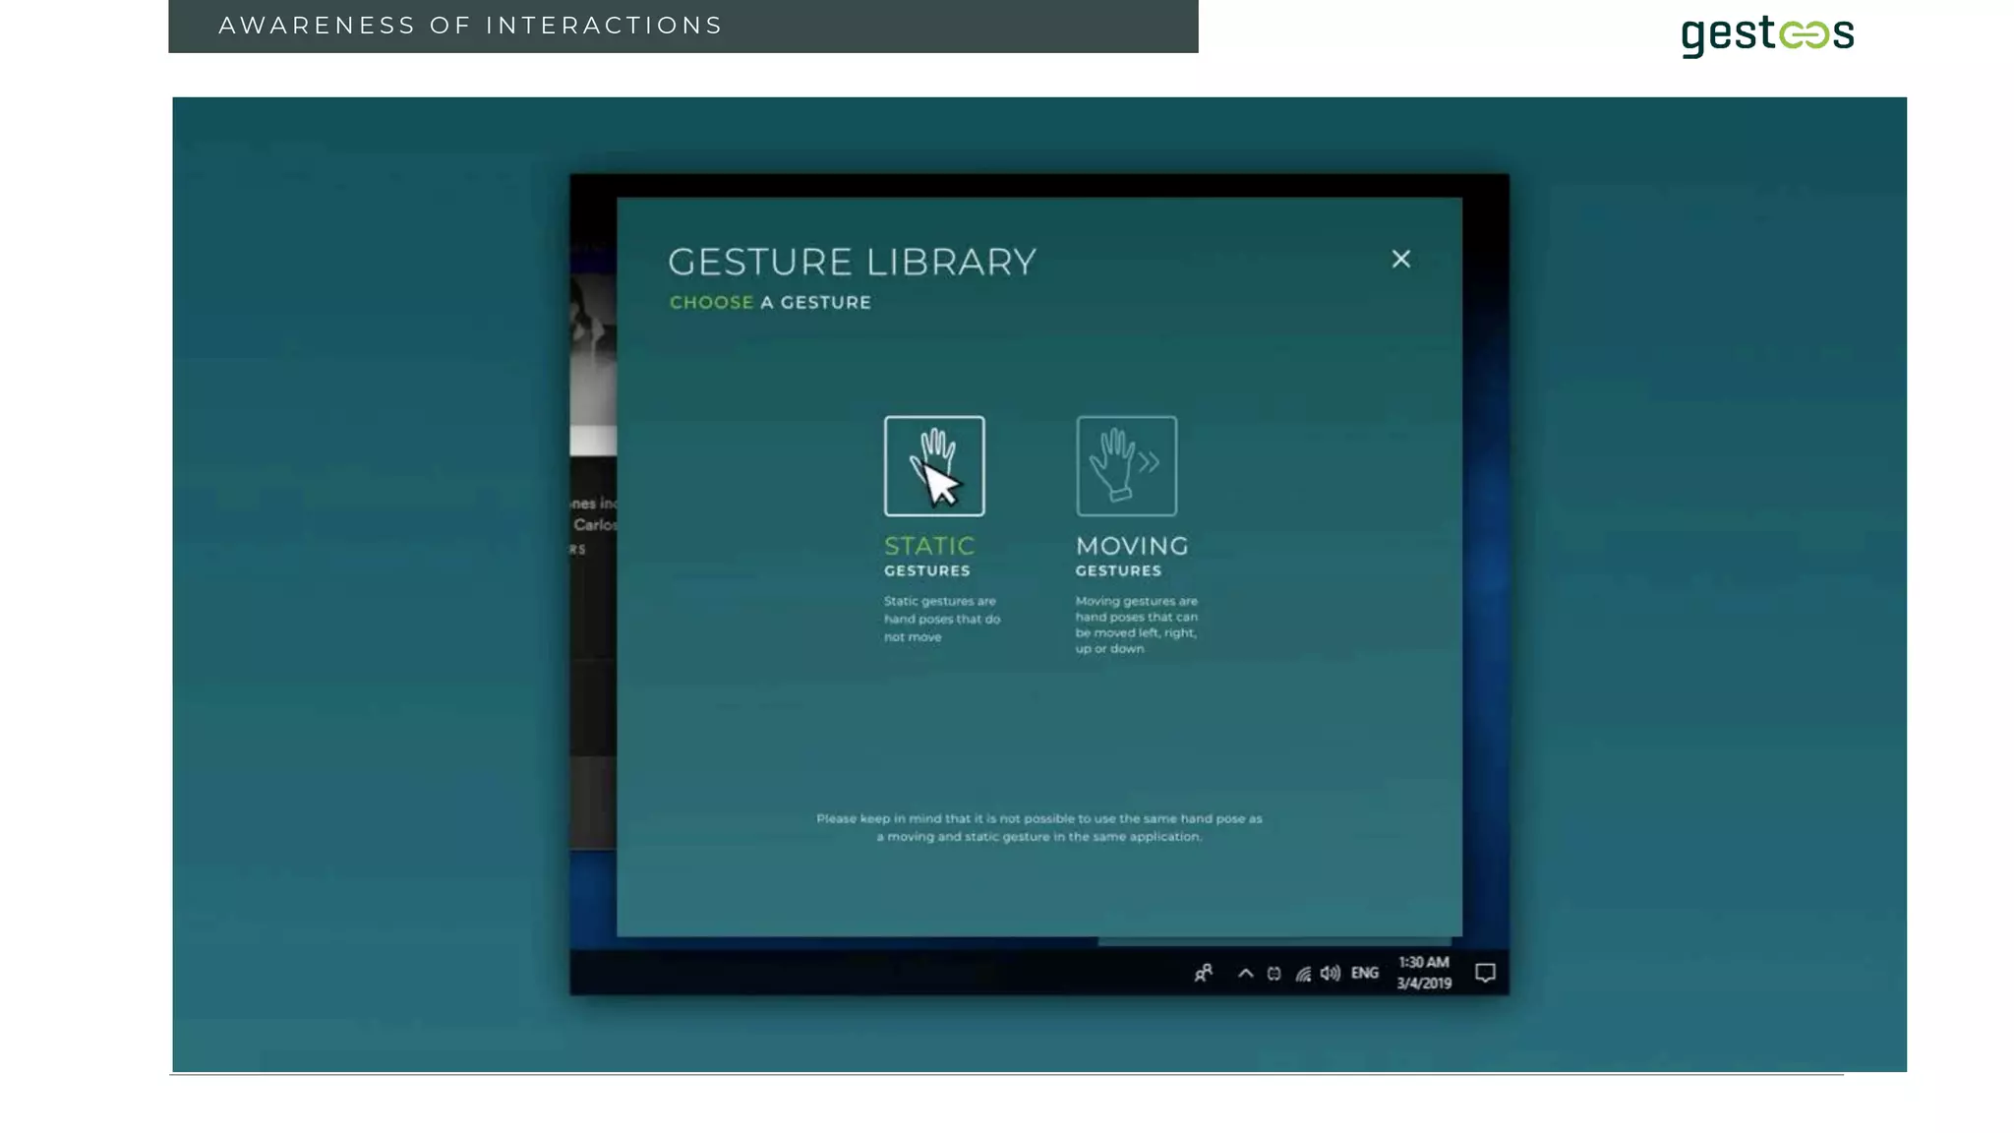Click the Wi-Fi network tray icon
Image resolution: width=2014 pixels, height=1133 pixels.
coord(1303,974)
